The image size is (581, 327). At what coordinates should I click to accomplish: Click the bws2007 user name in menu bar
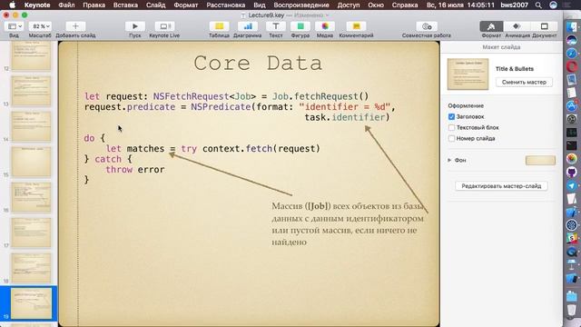pyautogui.click(x=514, y=5)
